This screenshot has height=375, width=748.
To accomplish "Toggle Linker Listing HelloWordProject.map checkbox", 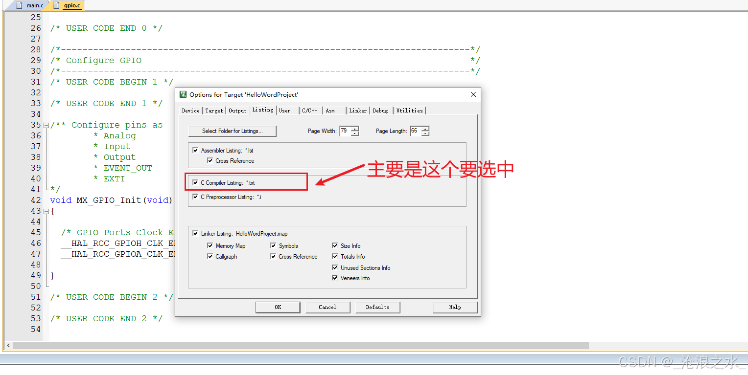I will click(x=196, y=234).
